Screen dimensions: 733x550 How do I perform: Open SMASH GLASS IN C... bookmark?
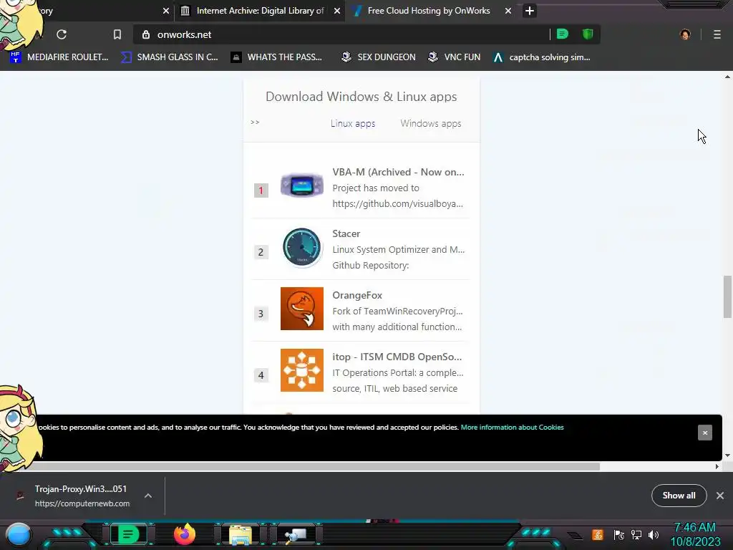[x=169, y=57]
